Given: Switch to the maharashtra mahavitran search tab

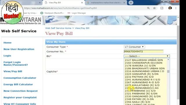Looking at the screenshot, I should click(106, 3).
